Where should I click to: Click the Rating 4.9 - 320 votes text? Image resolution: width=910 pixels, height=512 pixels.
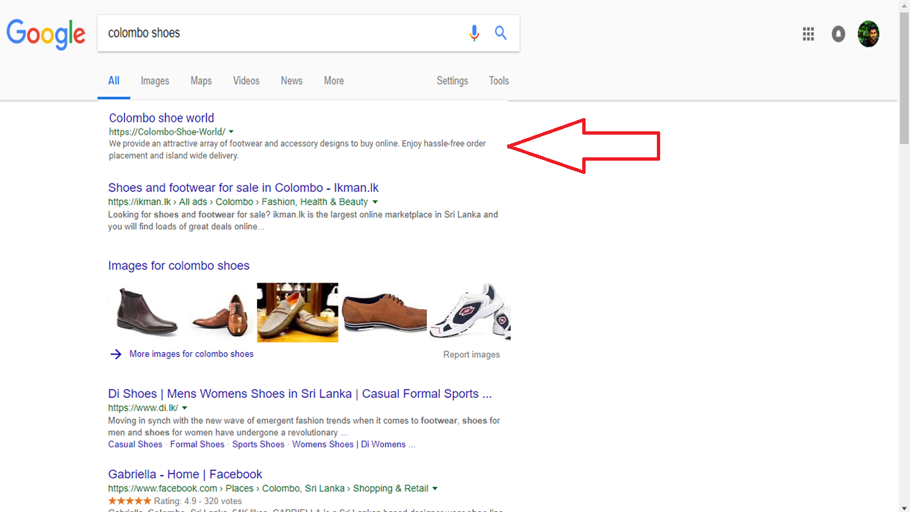198,501
